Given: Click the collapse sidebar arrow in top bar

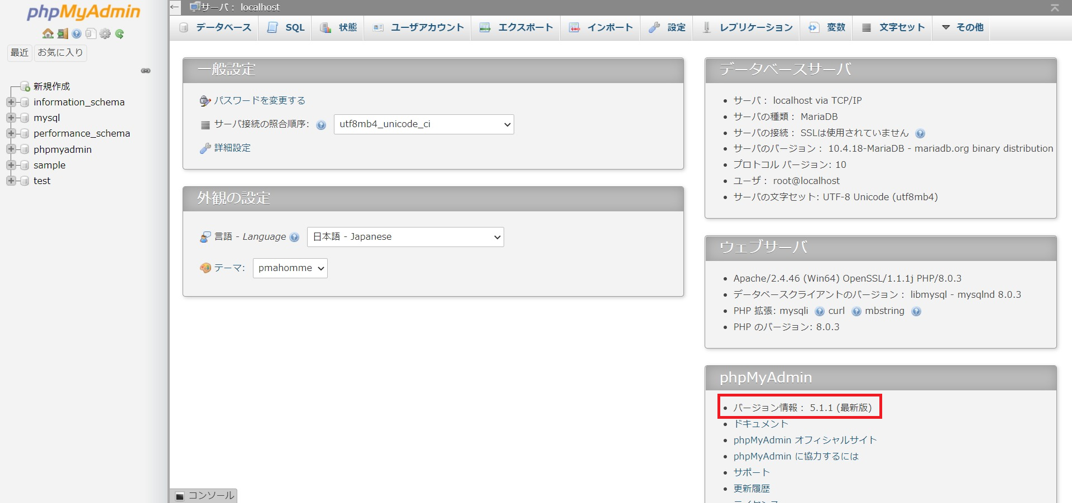Looking at the screenshot, I should pyautogui.click(x=175, y=7).
